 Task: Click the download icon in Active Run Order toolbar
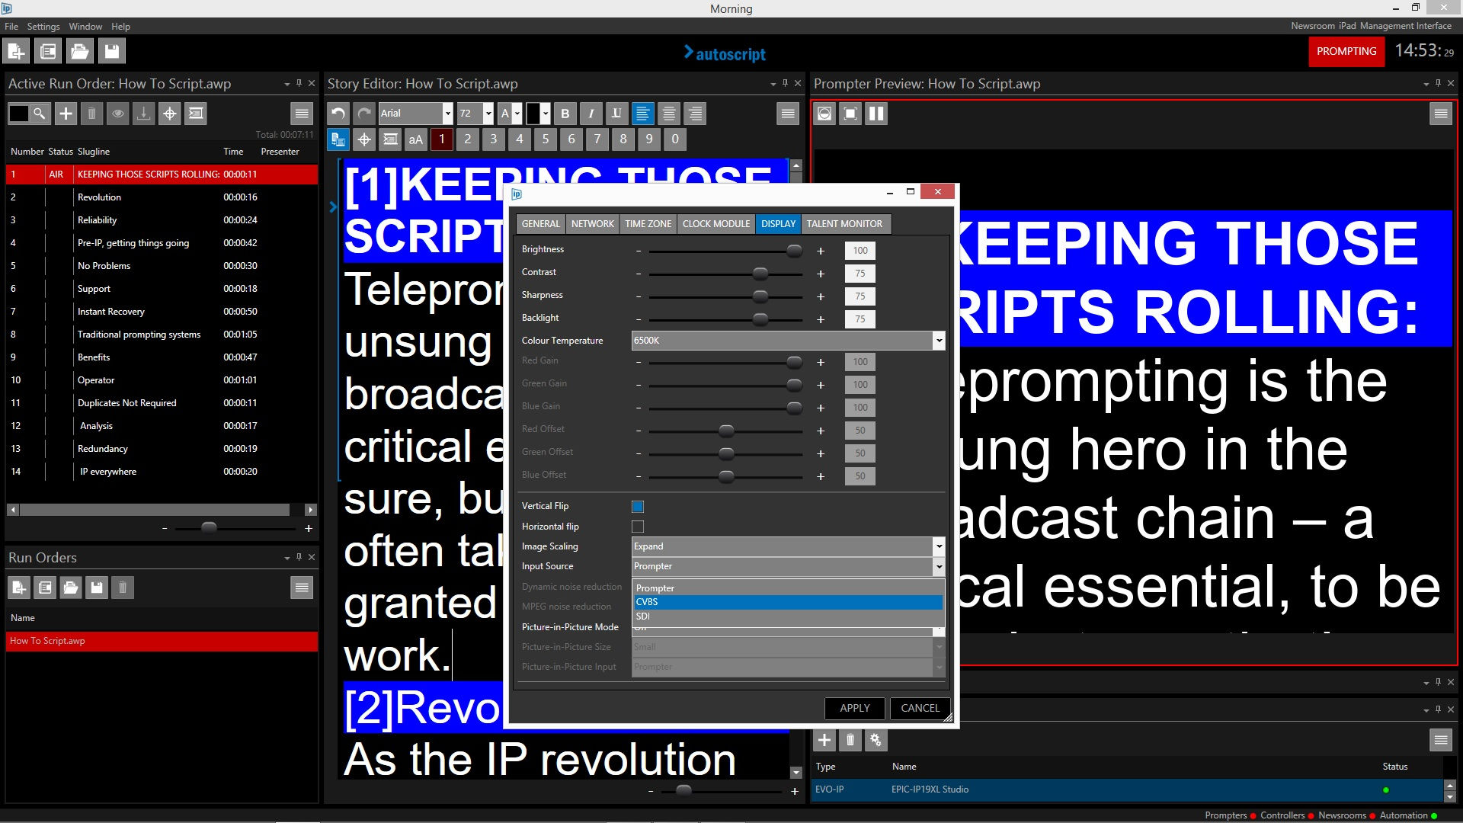(x=143, y=114)
